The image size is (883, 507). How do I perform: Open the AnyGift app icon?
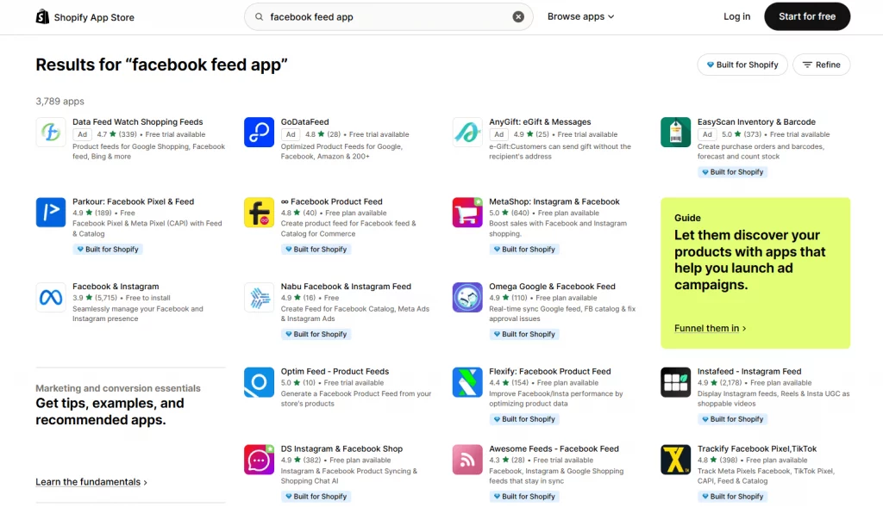click(x=467, y=132)
